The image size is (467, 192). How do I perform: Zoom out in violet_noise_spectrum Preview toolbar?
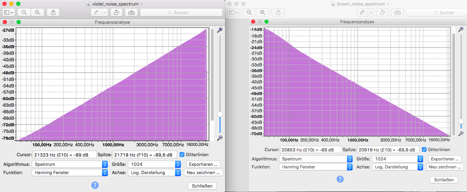pos(24,12)
